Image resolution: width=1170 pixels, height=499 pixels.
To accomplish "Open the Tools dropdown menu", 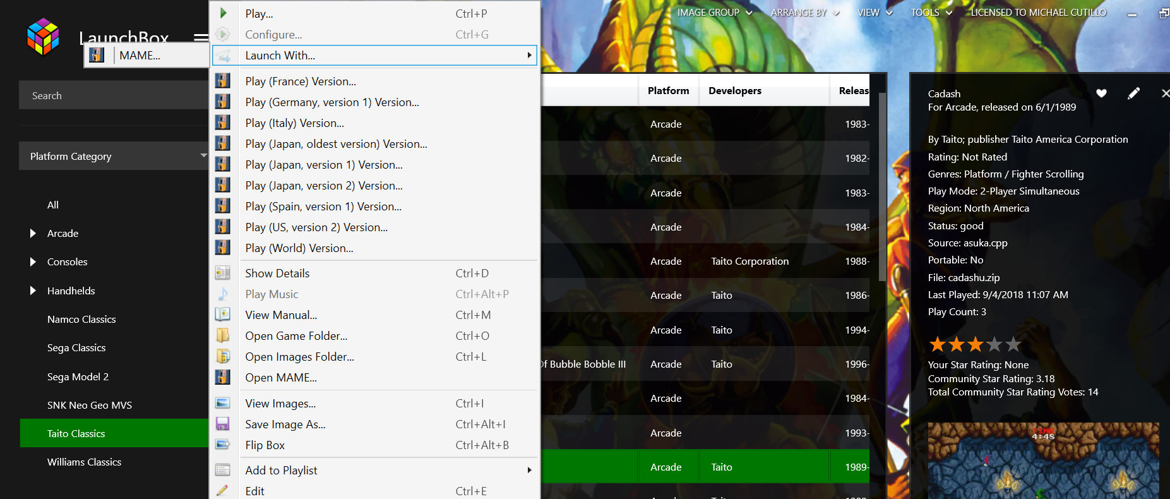I will (x=931, y=13).
